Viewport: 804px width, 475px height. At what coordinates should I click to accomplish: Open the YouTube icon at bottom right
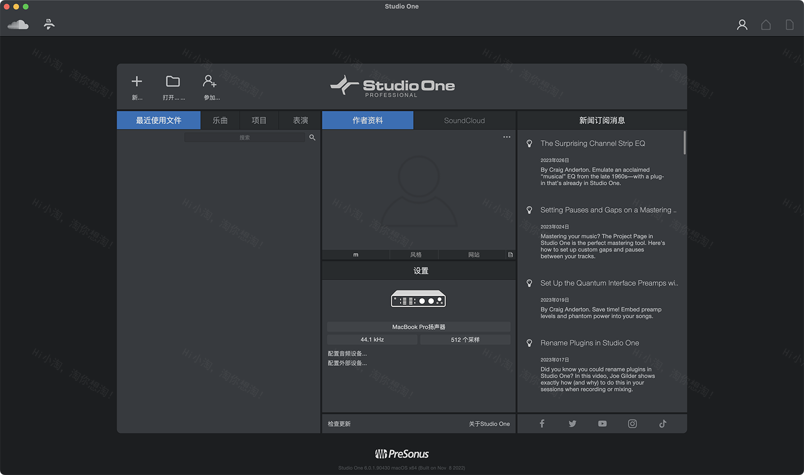(x=602, y=423)
